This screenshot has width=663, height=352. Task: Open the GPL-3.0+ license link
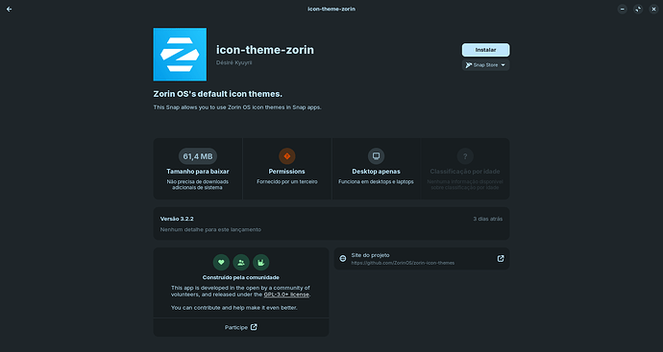(286, 294)
